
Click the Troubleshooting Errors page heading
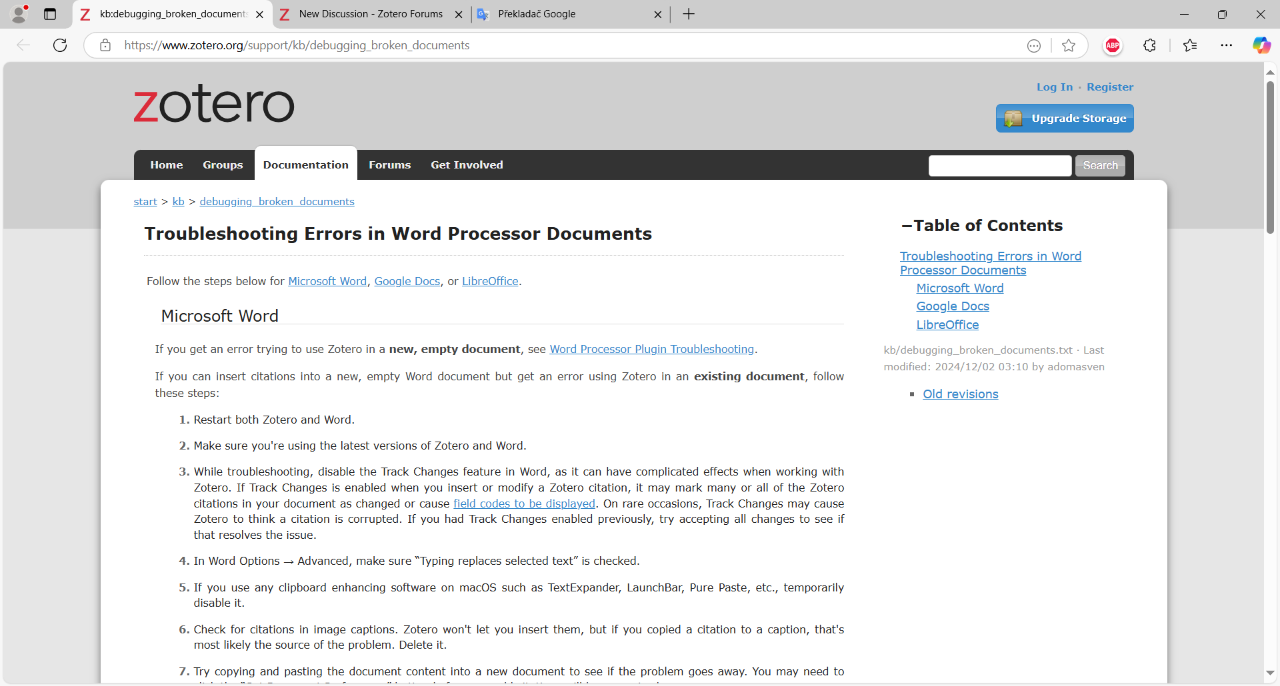398,234
